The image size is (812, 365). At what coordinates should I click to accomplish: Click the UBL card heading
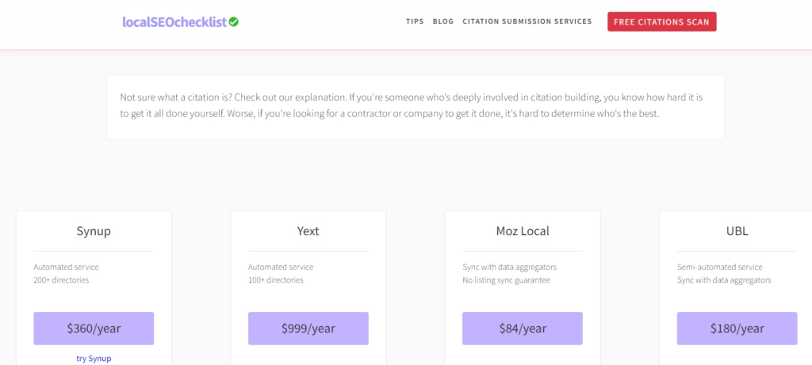737,231
